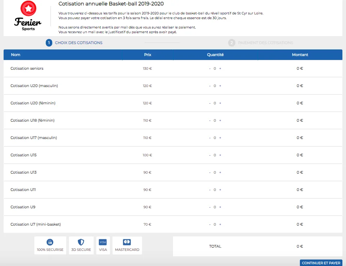Add one Cotisation U17 (masculin)
The height and width of the screenshot is (266, 346).
coord(220,138)
